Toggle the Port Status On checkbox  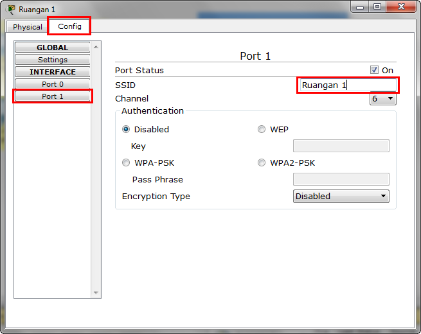click(x=374, y=70)
